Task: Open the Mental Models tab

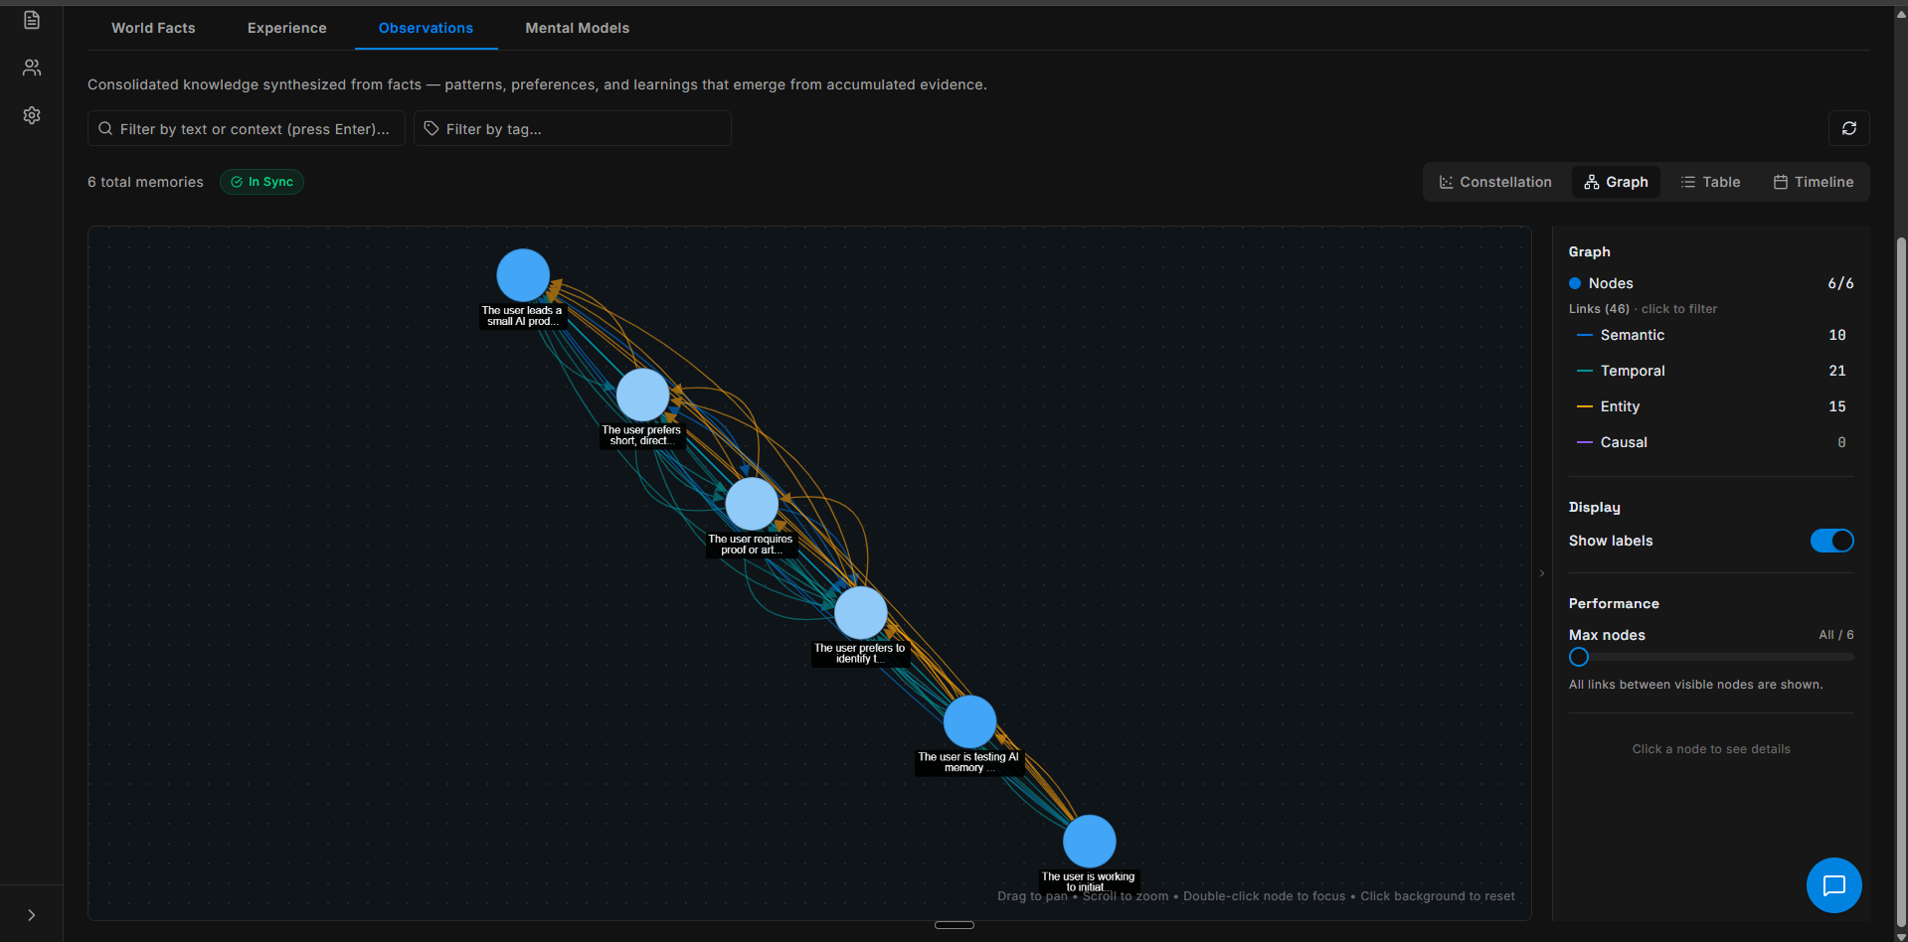Action: click(578, 28)
